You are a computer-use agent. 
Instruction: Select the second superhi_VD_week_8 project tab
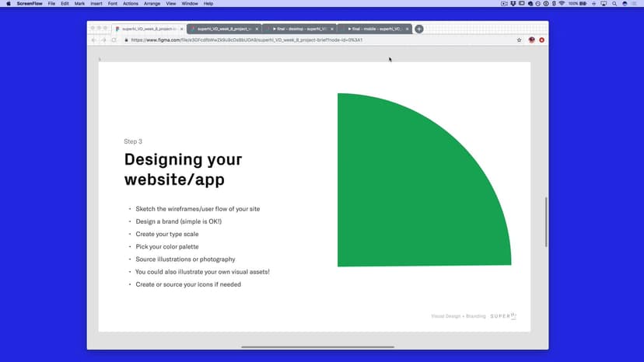pyautogui.click(x=222, y=29)
